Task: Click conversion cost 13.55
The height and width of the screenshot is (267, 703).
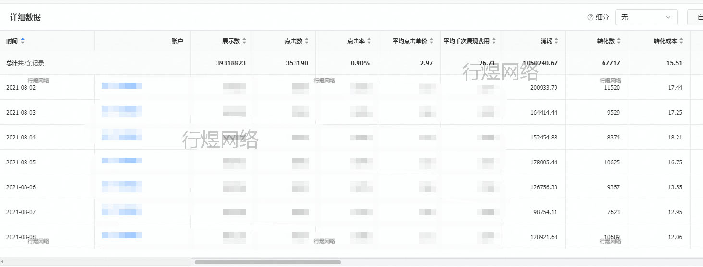Action: 675,187
